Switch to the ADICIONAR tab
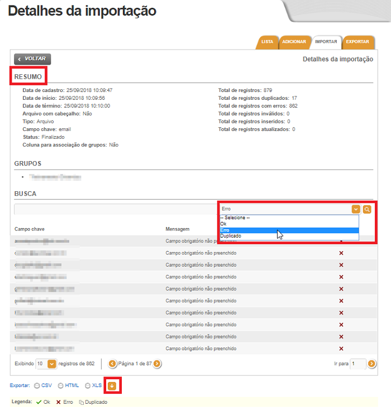Screen dimensions: 391x411 [x=294, y=42]
